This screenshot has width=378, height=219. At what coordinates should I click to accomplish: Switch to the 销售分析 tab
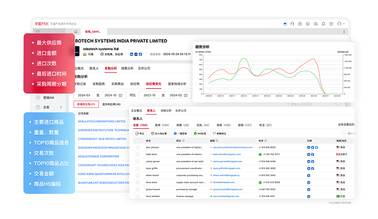[x=127, y=69]
